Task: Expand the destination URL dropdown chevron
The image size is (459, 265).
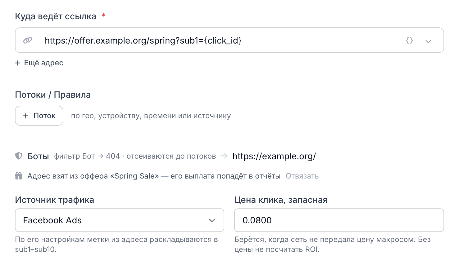Action: pyautogui.click(x=428, y=41)
